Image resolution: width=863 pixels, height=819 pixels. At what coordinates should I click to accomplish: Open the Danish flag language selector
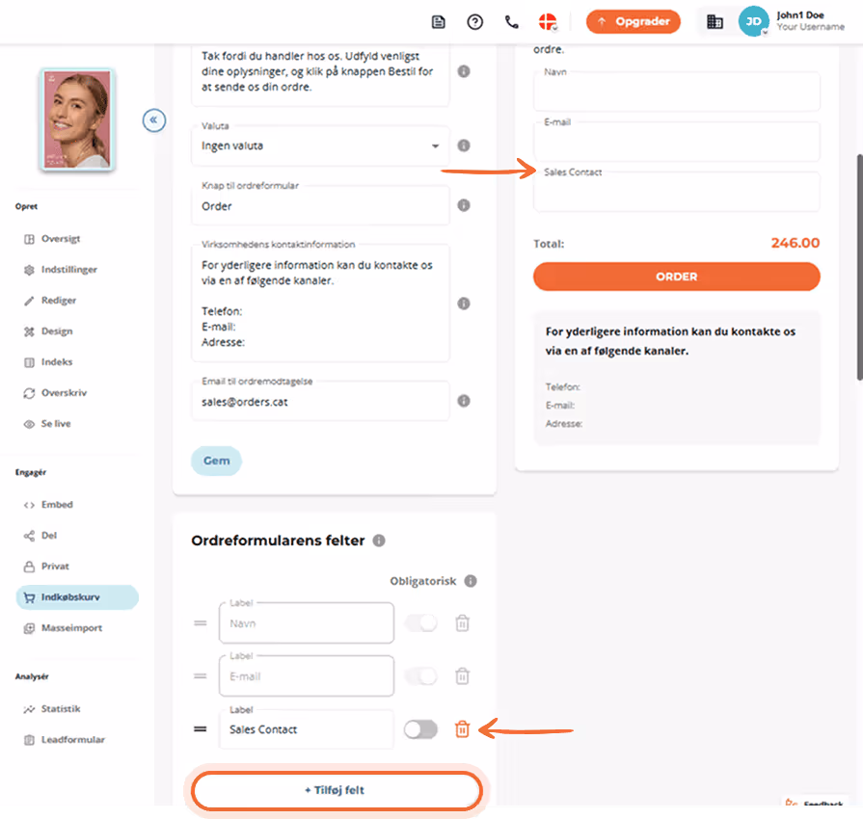547,22
